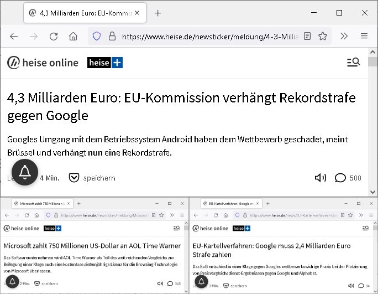The height and width of the screenshot is (294, 378).
Task: Click the padlock in the EU-Kartellverfahren window
Action: click(245, 215)
